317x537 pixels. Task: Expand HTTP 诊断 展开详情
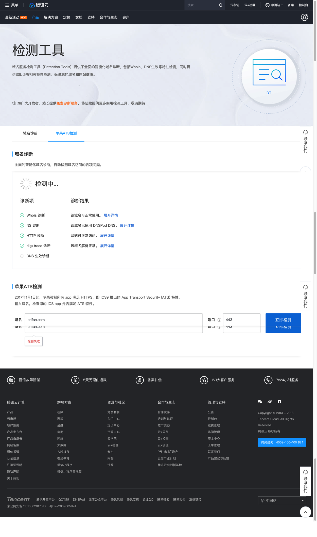tap(107, 236)
